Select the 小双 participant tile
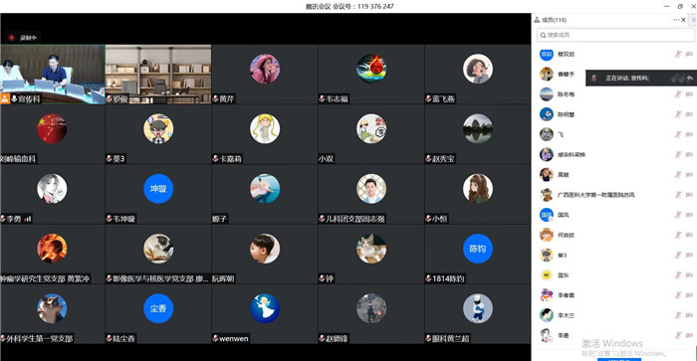697x361 pixels. coord(371,134)
